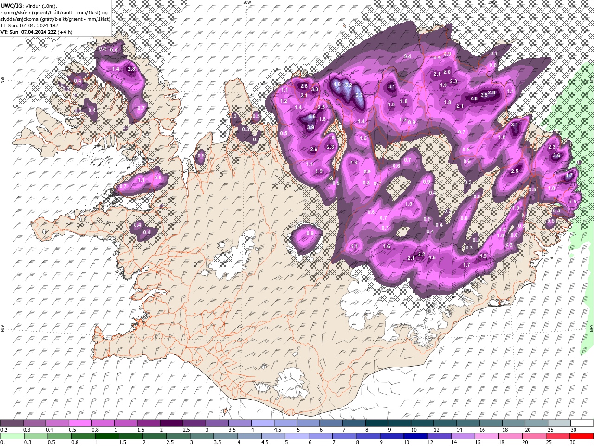594x446 pixels.
Task: Select the darkest green rain swatch labeled 1
Action: 107,436
